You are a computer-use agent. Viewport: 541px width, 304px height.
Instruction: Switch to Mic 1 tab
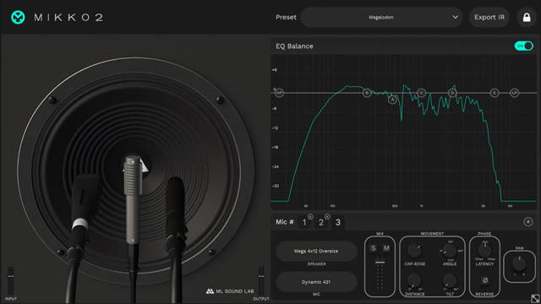[304, 222]
